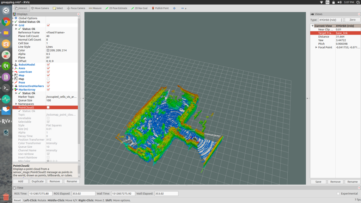Expand the Offset property
Image resolution: width=361 pixels, height=203 pixels.
click(x=16, y=61)
